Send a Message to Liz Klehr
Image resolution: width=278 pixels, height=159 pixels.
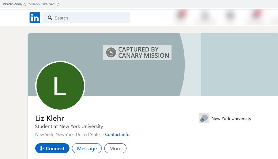click(87, 148)
